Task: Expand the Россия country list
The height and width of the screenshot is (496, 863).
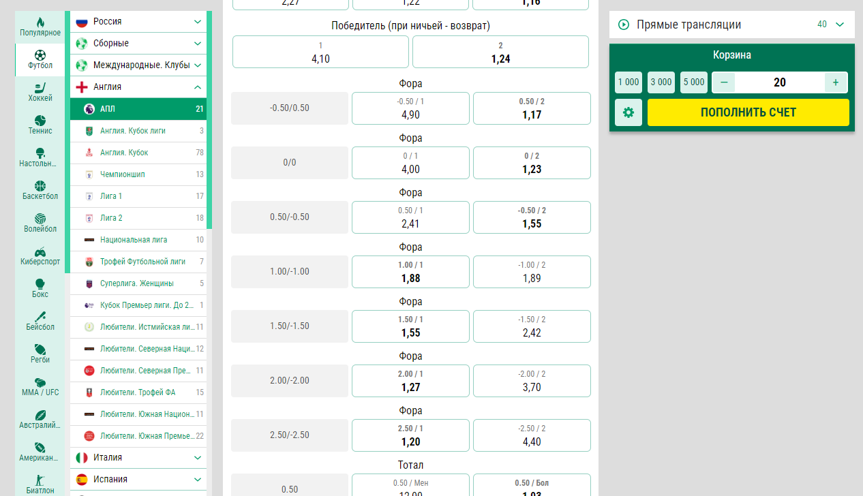Action: 138,22
